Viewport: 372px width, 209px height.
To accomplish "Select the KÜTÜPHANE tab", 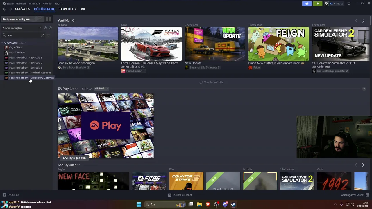I will [44, 9].
